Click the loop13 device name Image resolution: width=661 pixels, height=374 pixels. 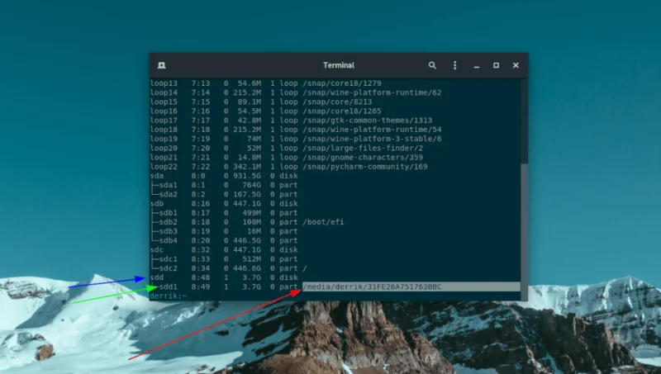click(164, 83)
